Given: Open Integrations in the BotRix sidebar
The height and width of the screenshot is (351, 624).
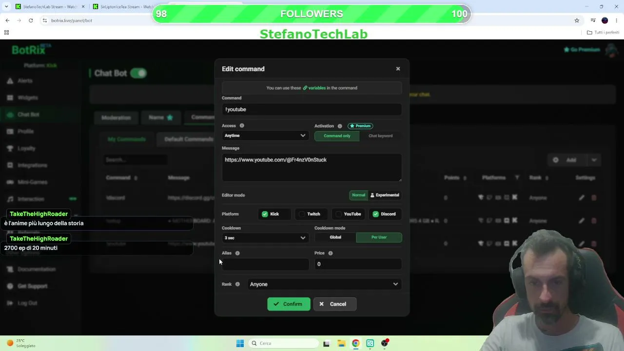Looking at the screenshot, I should pos(32,165).
